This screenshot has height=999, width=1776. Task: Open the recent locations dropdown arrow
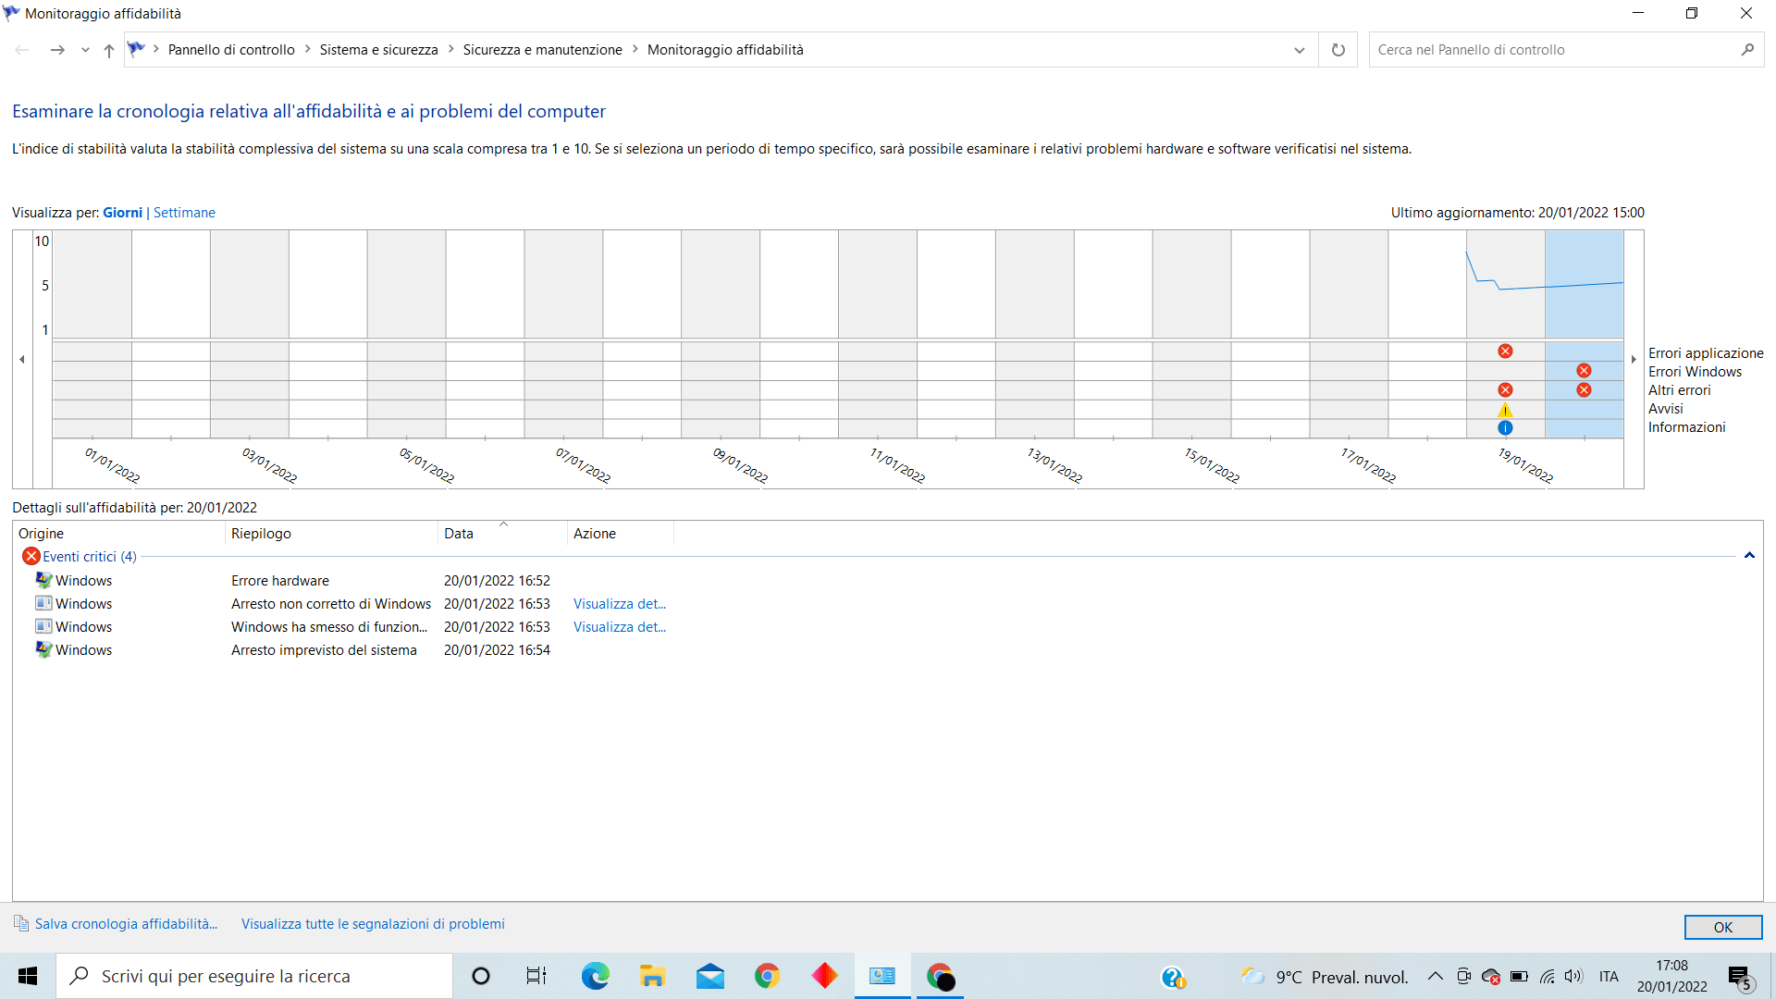click(85, 50)
